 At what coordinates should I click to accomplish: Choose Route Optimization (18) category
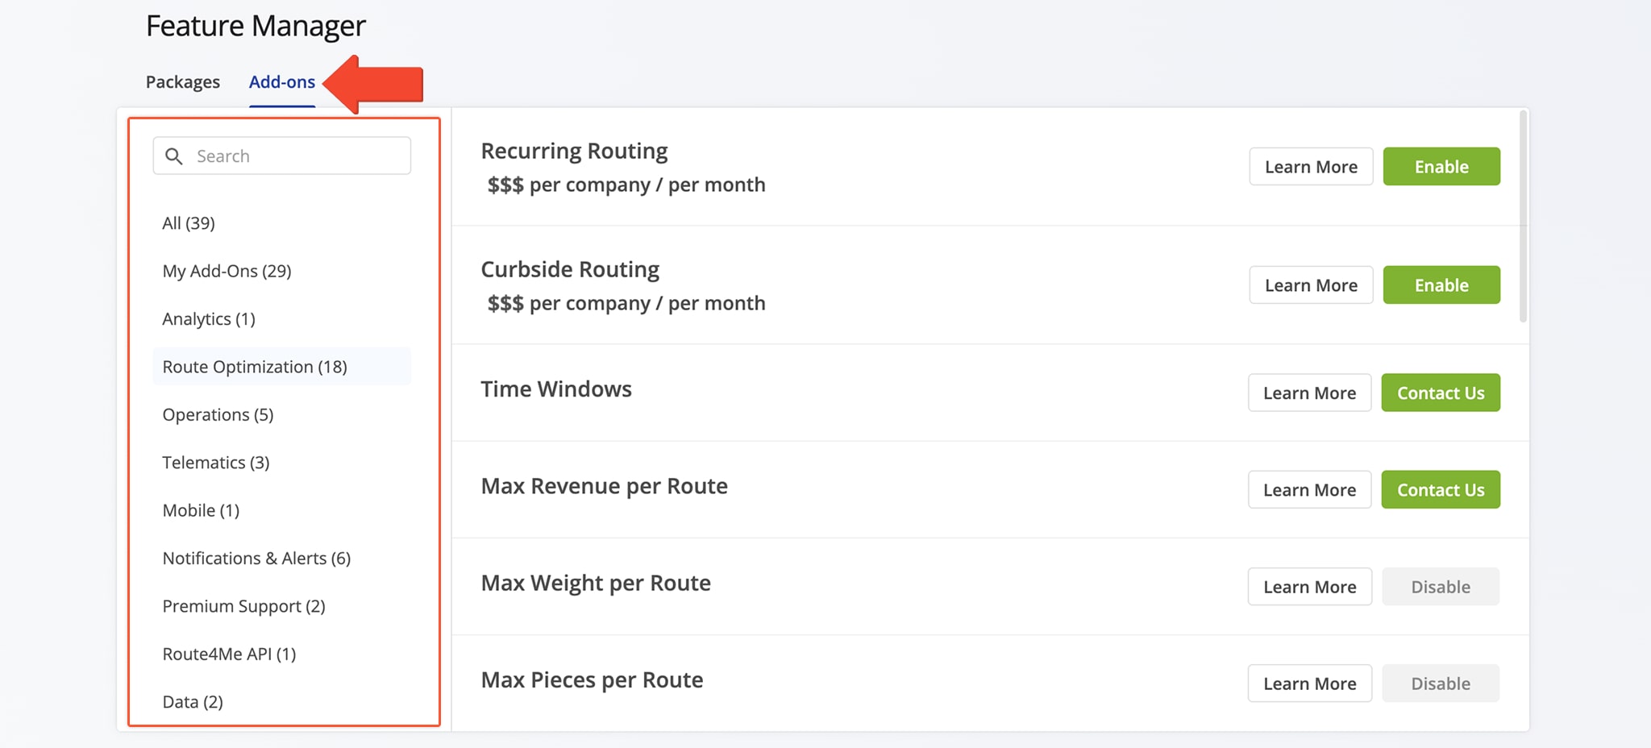tap(255, 367)
